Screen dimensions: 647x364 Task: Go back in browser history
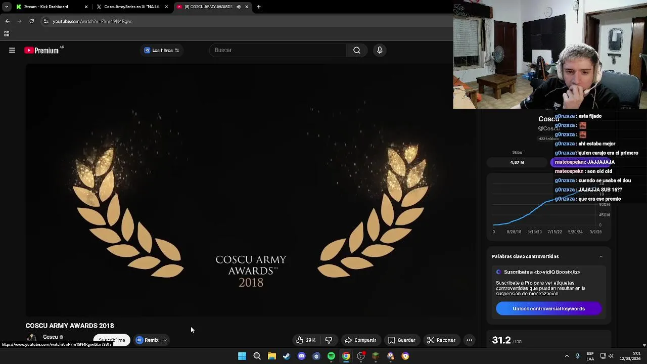(x=7, y=21)
